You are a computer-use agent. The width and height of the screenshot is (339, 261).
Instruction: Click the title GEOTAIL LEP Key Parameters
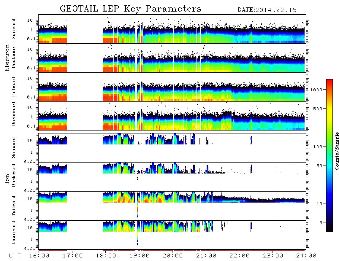(x=131, y=9)
